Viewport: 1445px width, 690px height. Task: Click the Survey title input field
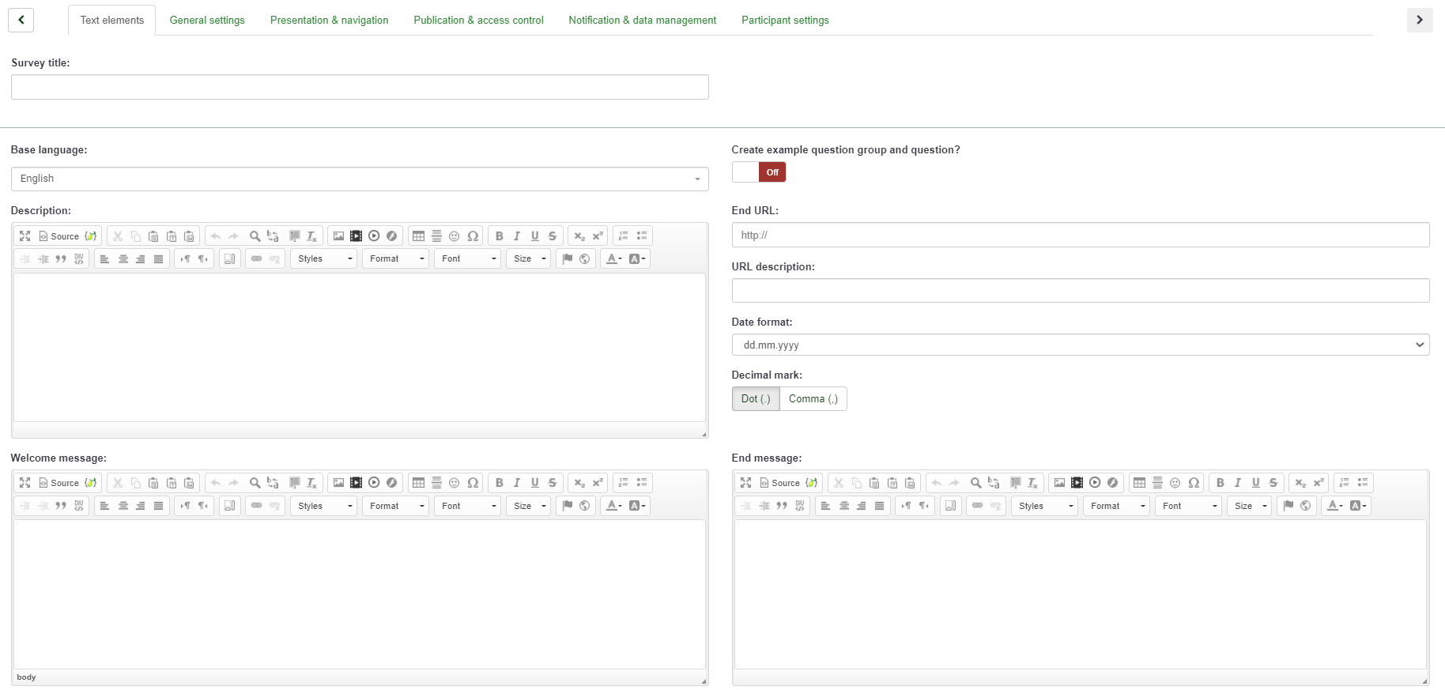click(360, 87)
